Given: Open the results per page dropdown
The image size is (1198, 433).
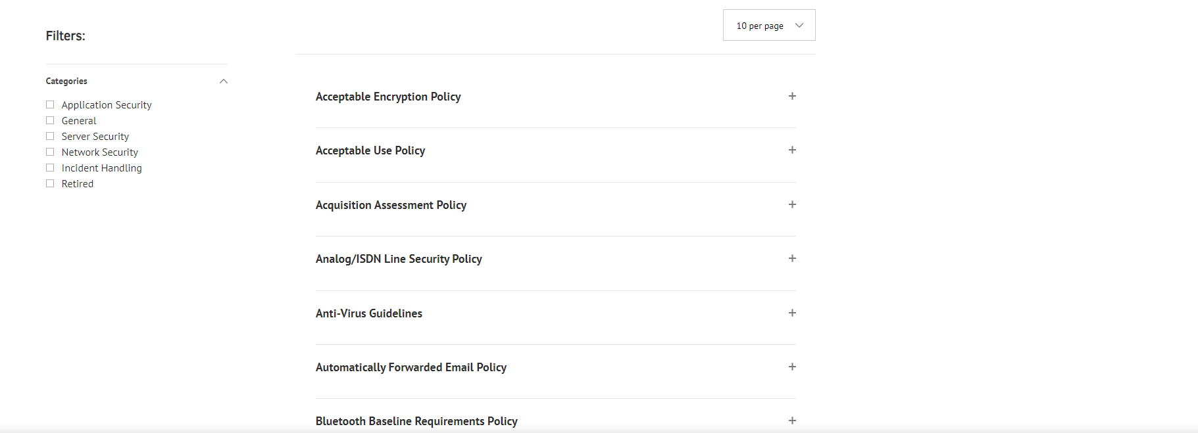Looking at the screenshot, I should pos(768,25).
